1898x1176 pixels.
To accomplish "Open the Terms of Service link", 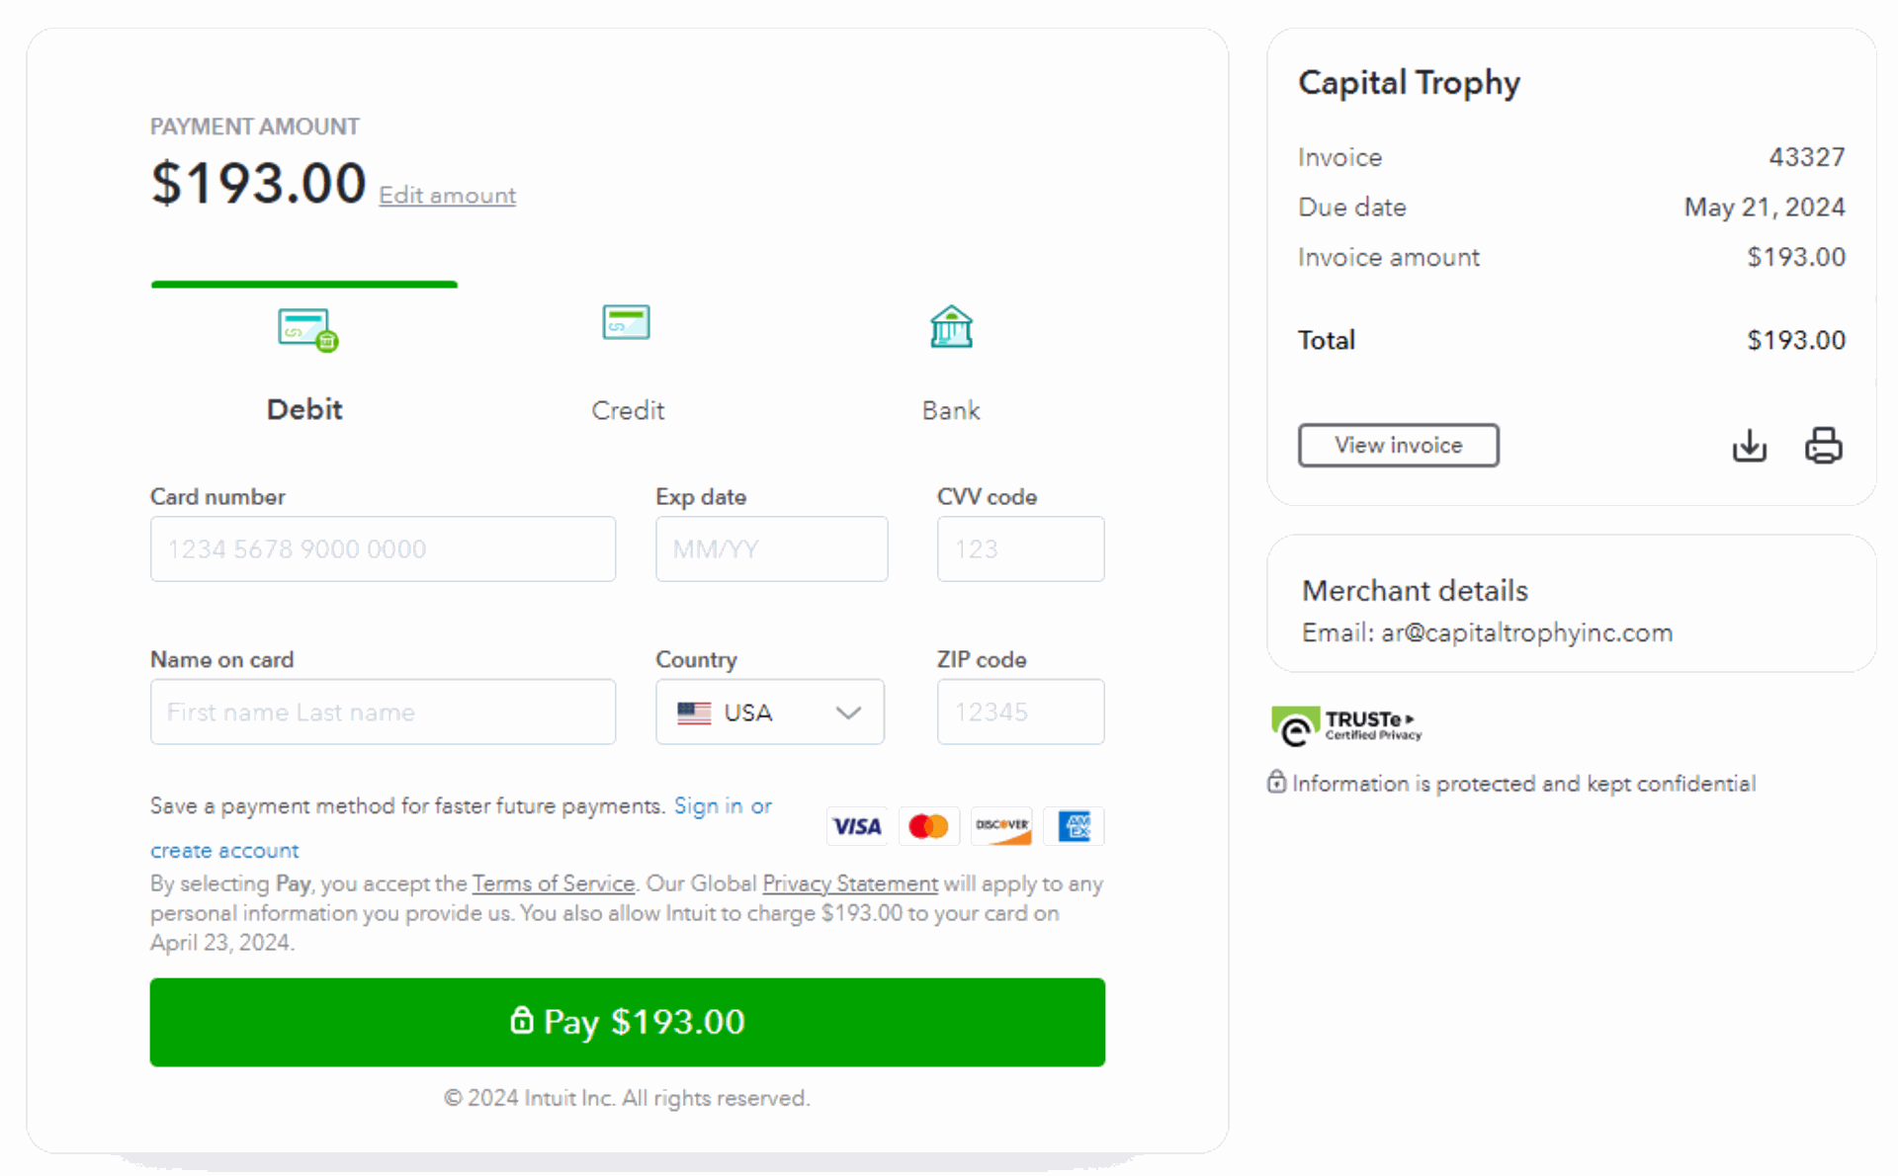I will [554, 883].
